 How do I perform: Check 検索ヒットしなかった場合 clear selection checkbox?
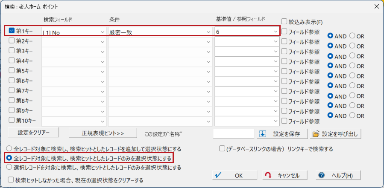pos(11,180)
